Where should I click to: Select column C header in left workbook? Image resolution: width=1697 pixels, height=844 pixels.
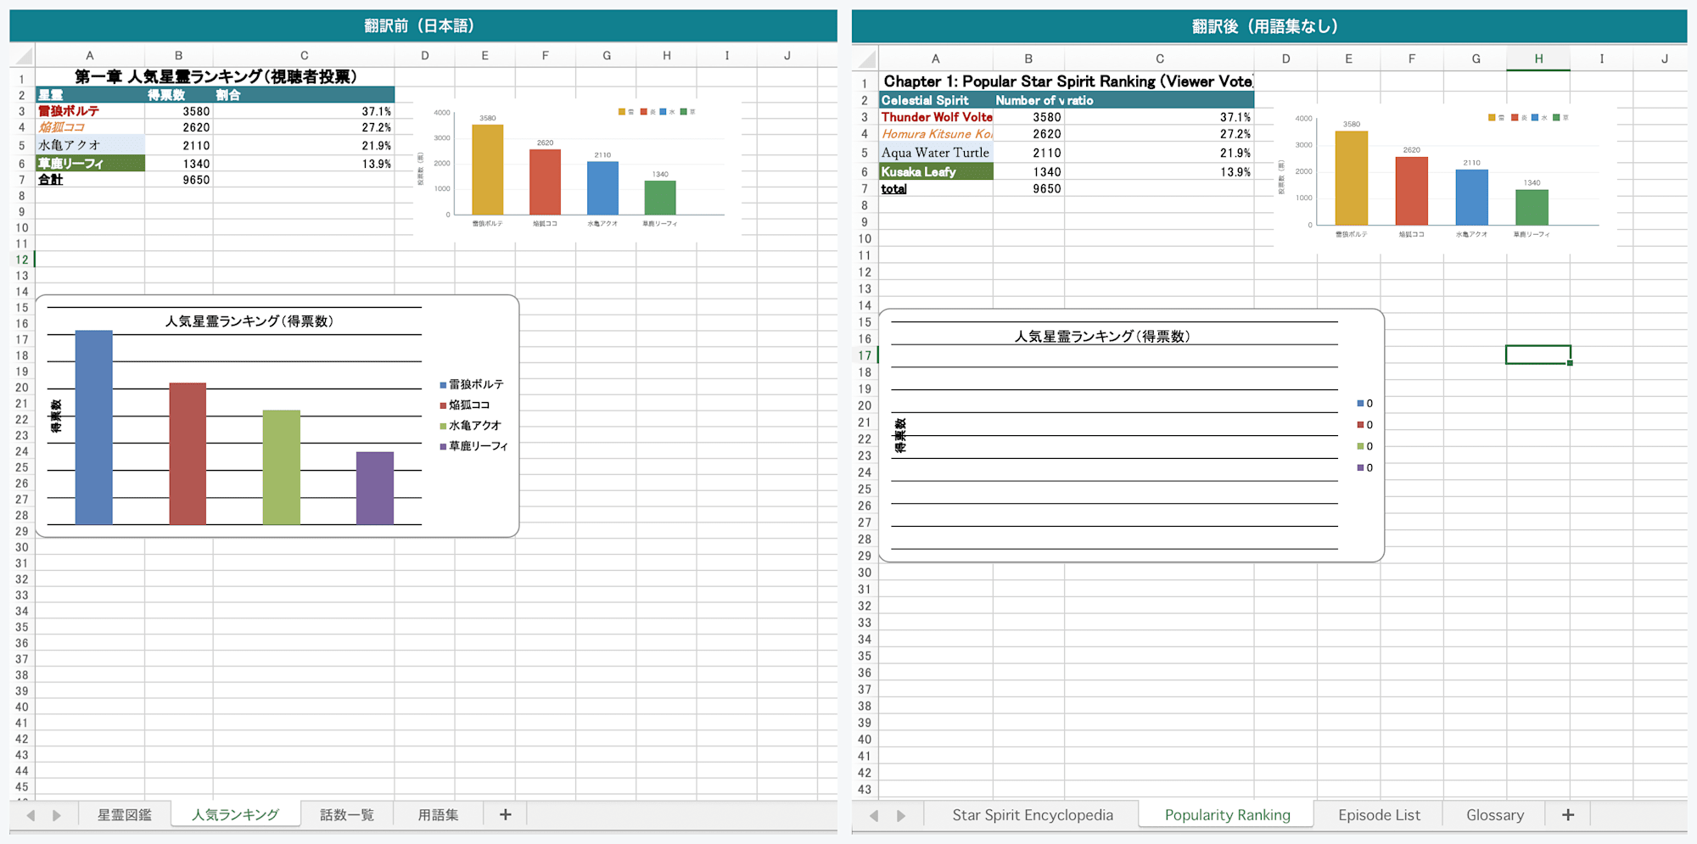pos(304,55)
